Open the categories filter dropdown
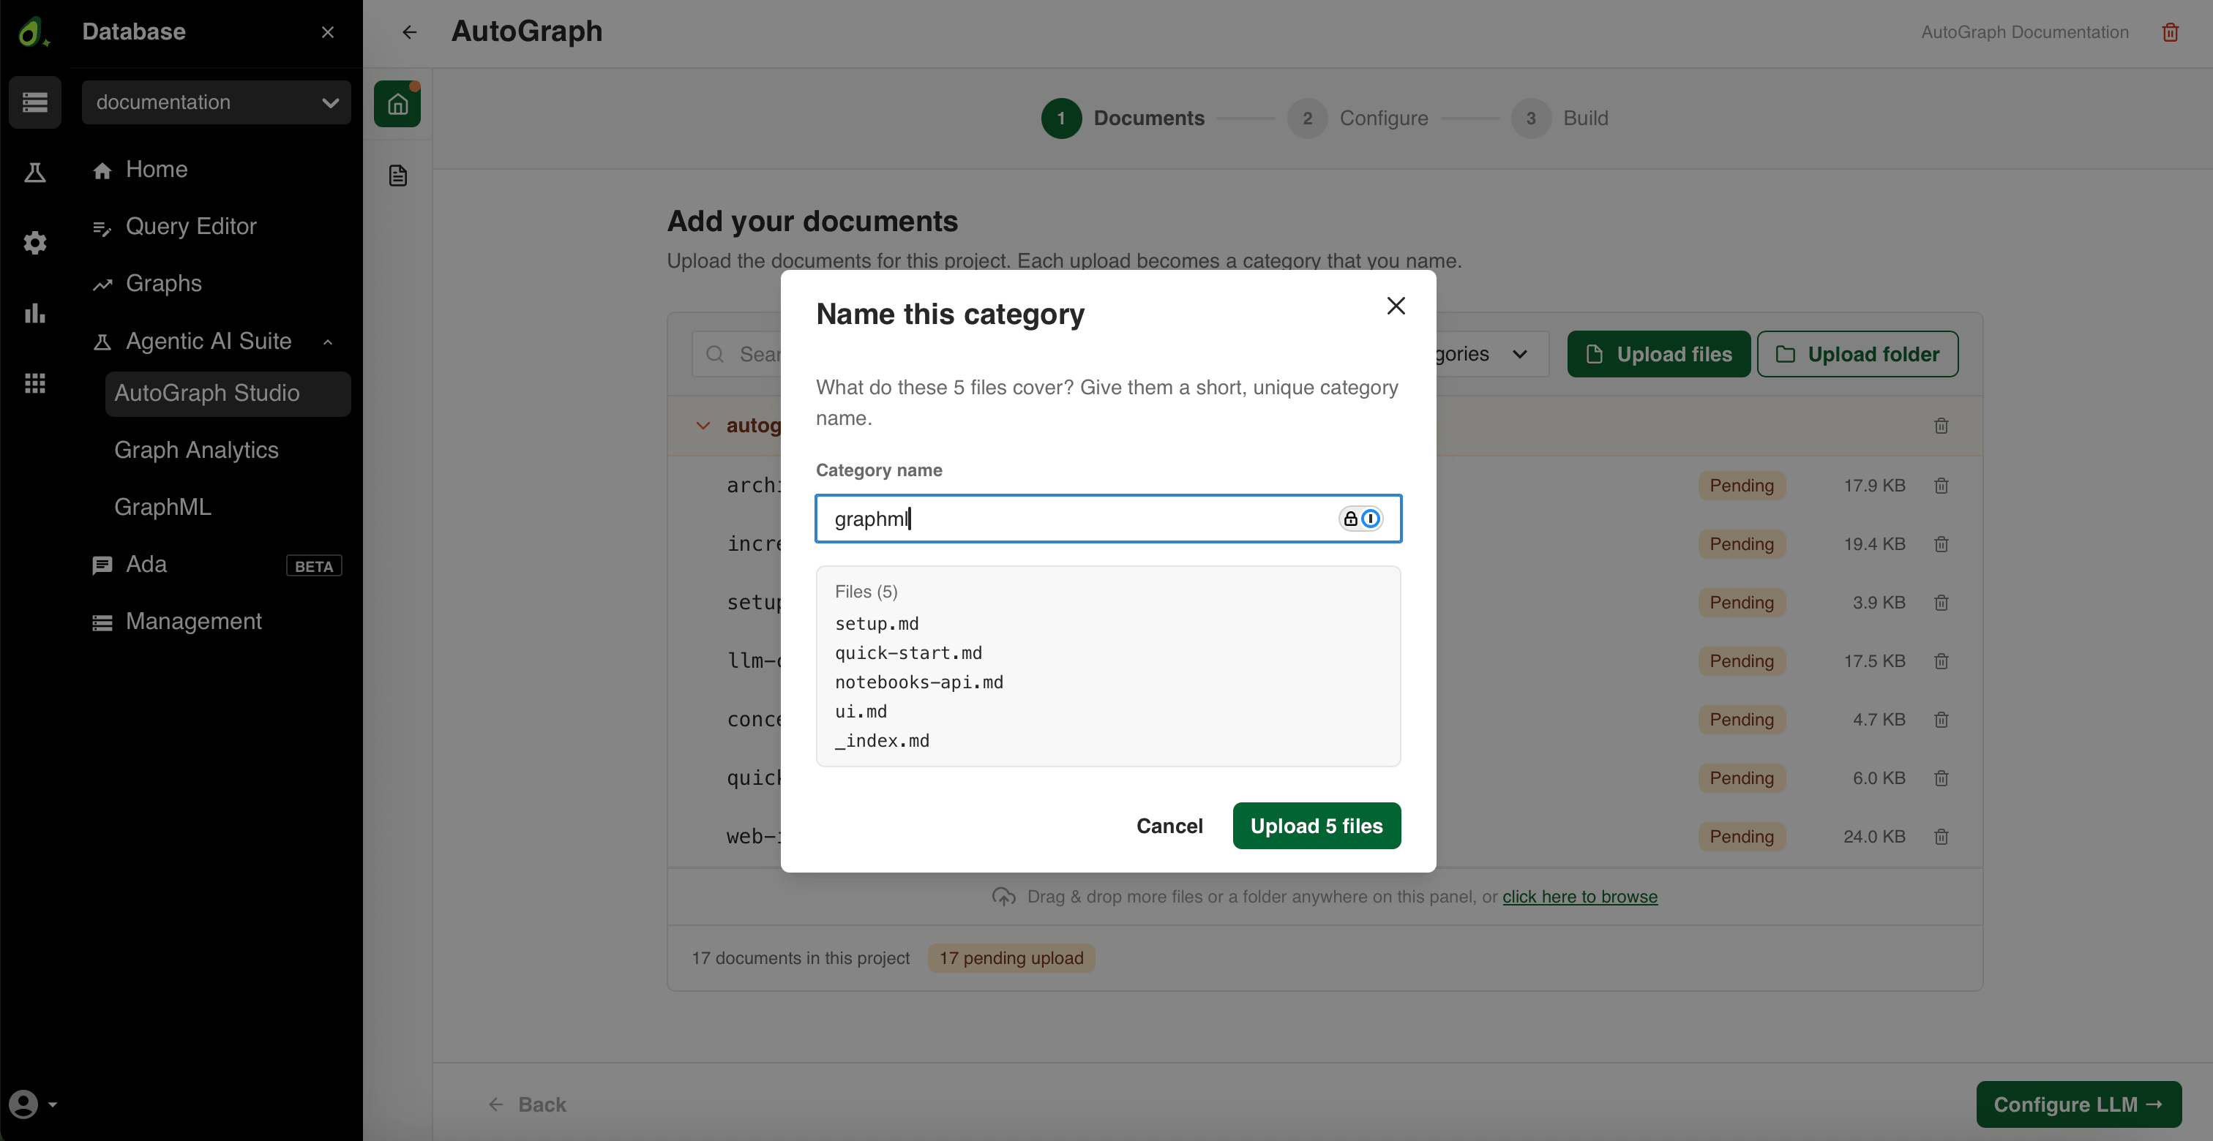This screenshot has height=1141, width=2213. click(1491, 354)
